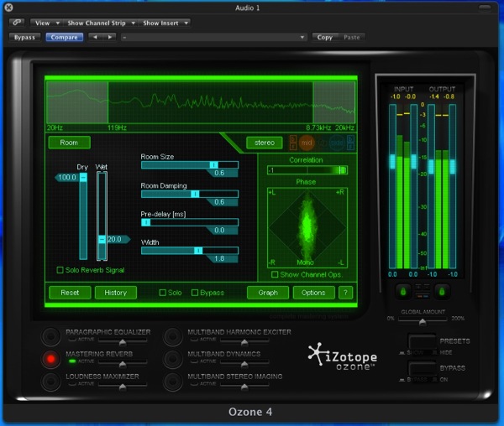Viewport: 504px width, 426px height.
Task: Adjust the Pre-delay slider handle
Action: click(145, 222)
